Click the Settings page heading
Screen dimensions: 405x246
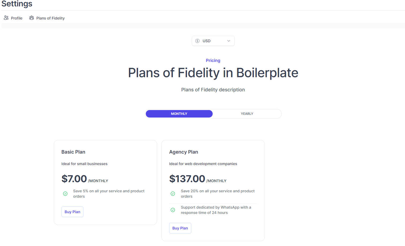pos(17,4)
